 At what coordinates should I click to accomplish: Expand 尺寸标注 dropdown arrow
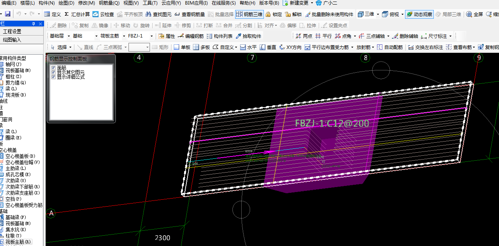point(450,36)
